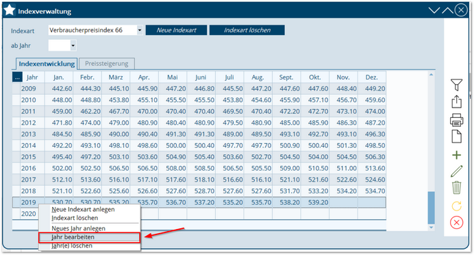Choose Jahr bearbeiten menu entry
The height and width of the screenshot is (255, 474).
coord(90,237)
